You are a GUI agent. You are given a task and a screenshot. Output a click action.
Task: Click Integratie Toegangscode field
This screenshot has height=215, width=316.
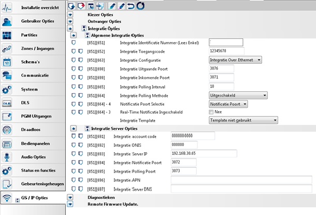coord(226,51)
